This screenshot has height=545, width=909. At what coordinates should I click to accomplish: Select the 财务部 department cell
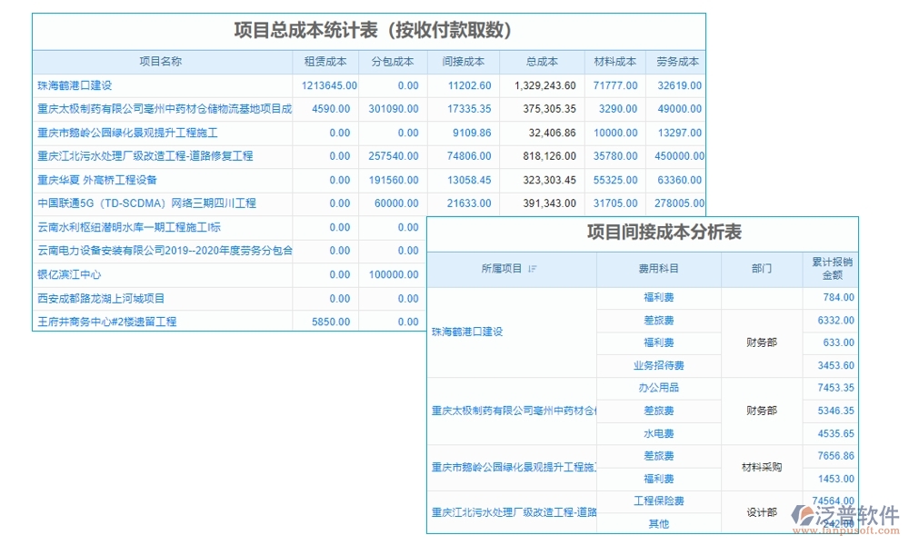tap(764, 342)
